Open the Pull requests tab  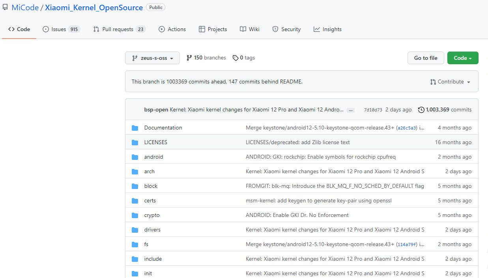[119, 29]
